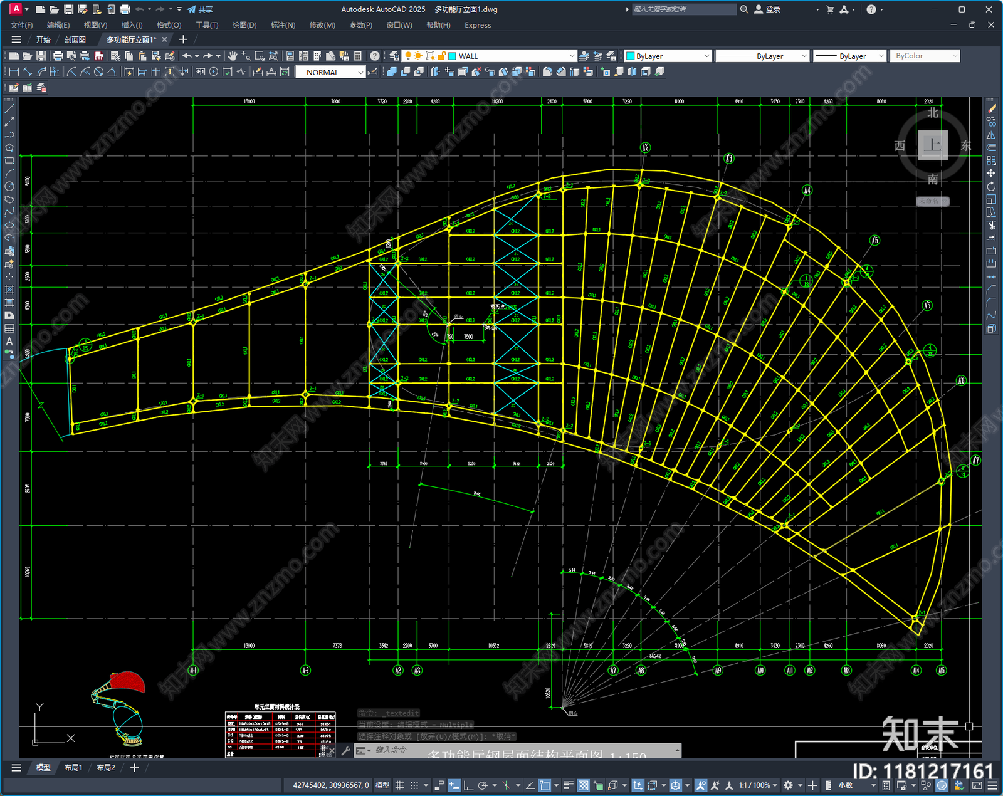Click the command line input field
This screenshot has width=1003, height=796.
point(517,750)
